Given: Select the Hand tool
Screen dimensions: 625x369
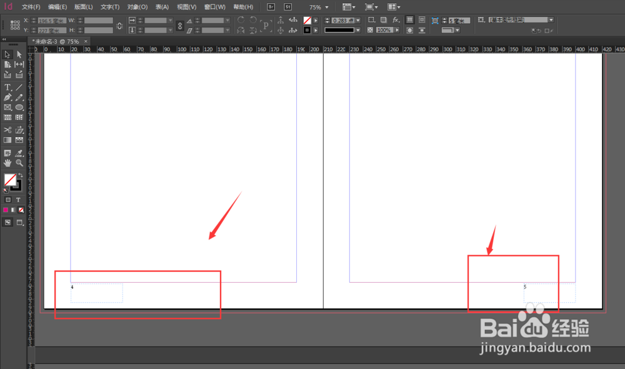Looking at the screenshot, I should (7, 163).
